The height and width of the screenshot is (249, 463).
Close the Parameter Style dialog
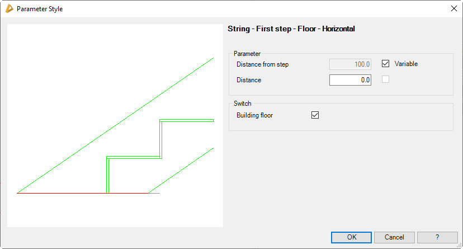453,8
